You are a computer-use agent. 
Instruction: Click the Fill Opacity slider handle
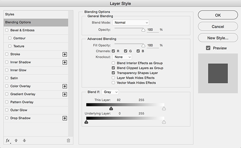143,45
